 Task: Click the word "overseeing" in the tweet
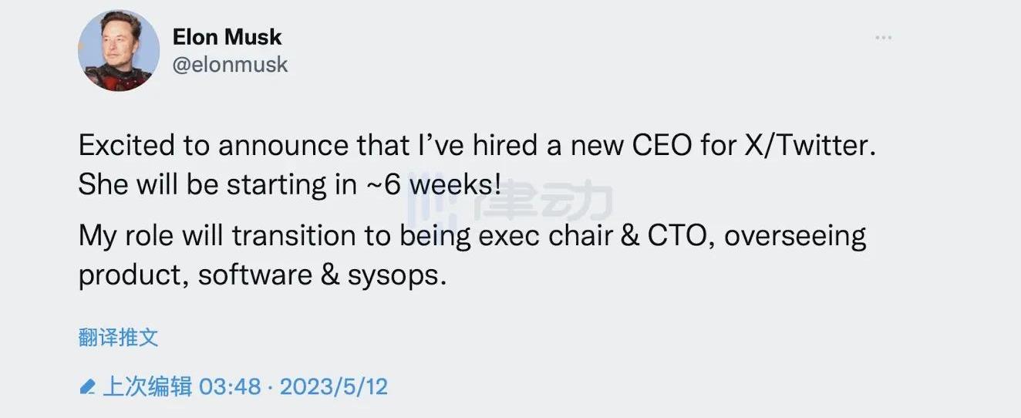(x=795, y=236)
